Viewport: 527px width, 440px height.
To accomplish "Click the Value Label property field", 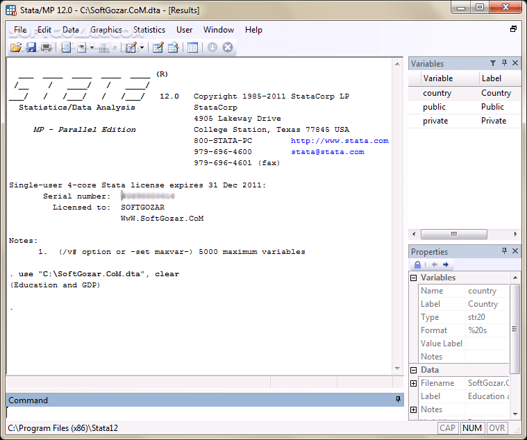I will coord(487,344).
